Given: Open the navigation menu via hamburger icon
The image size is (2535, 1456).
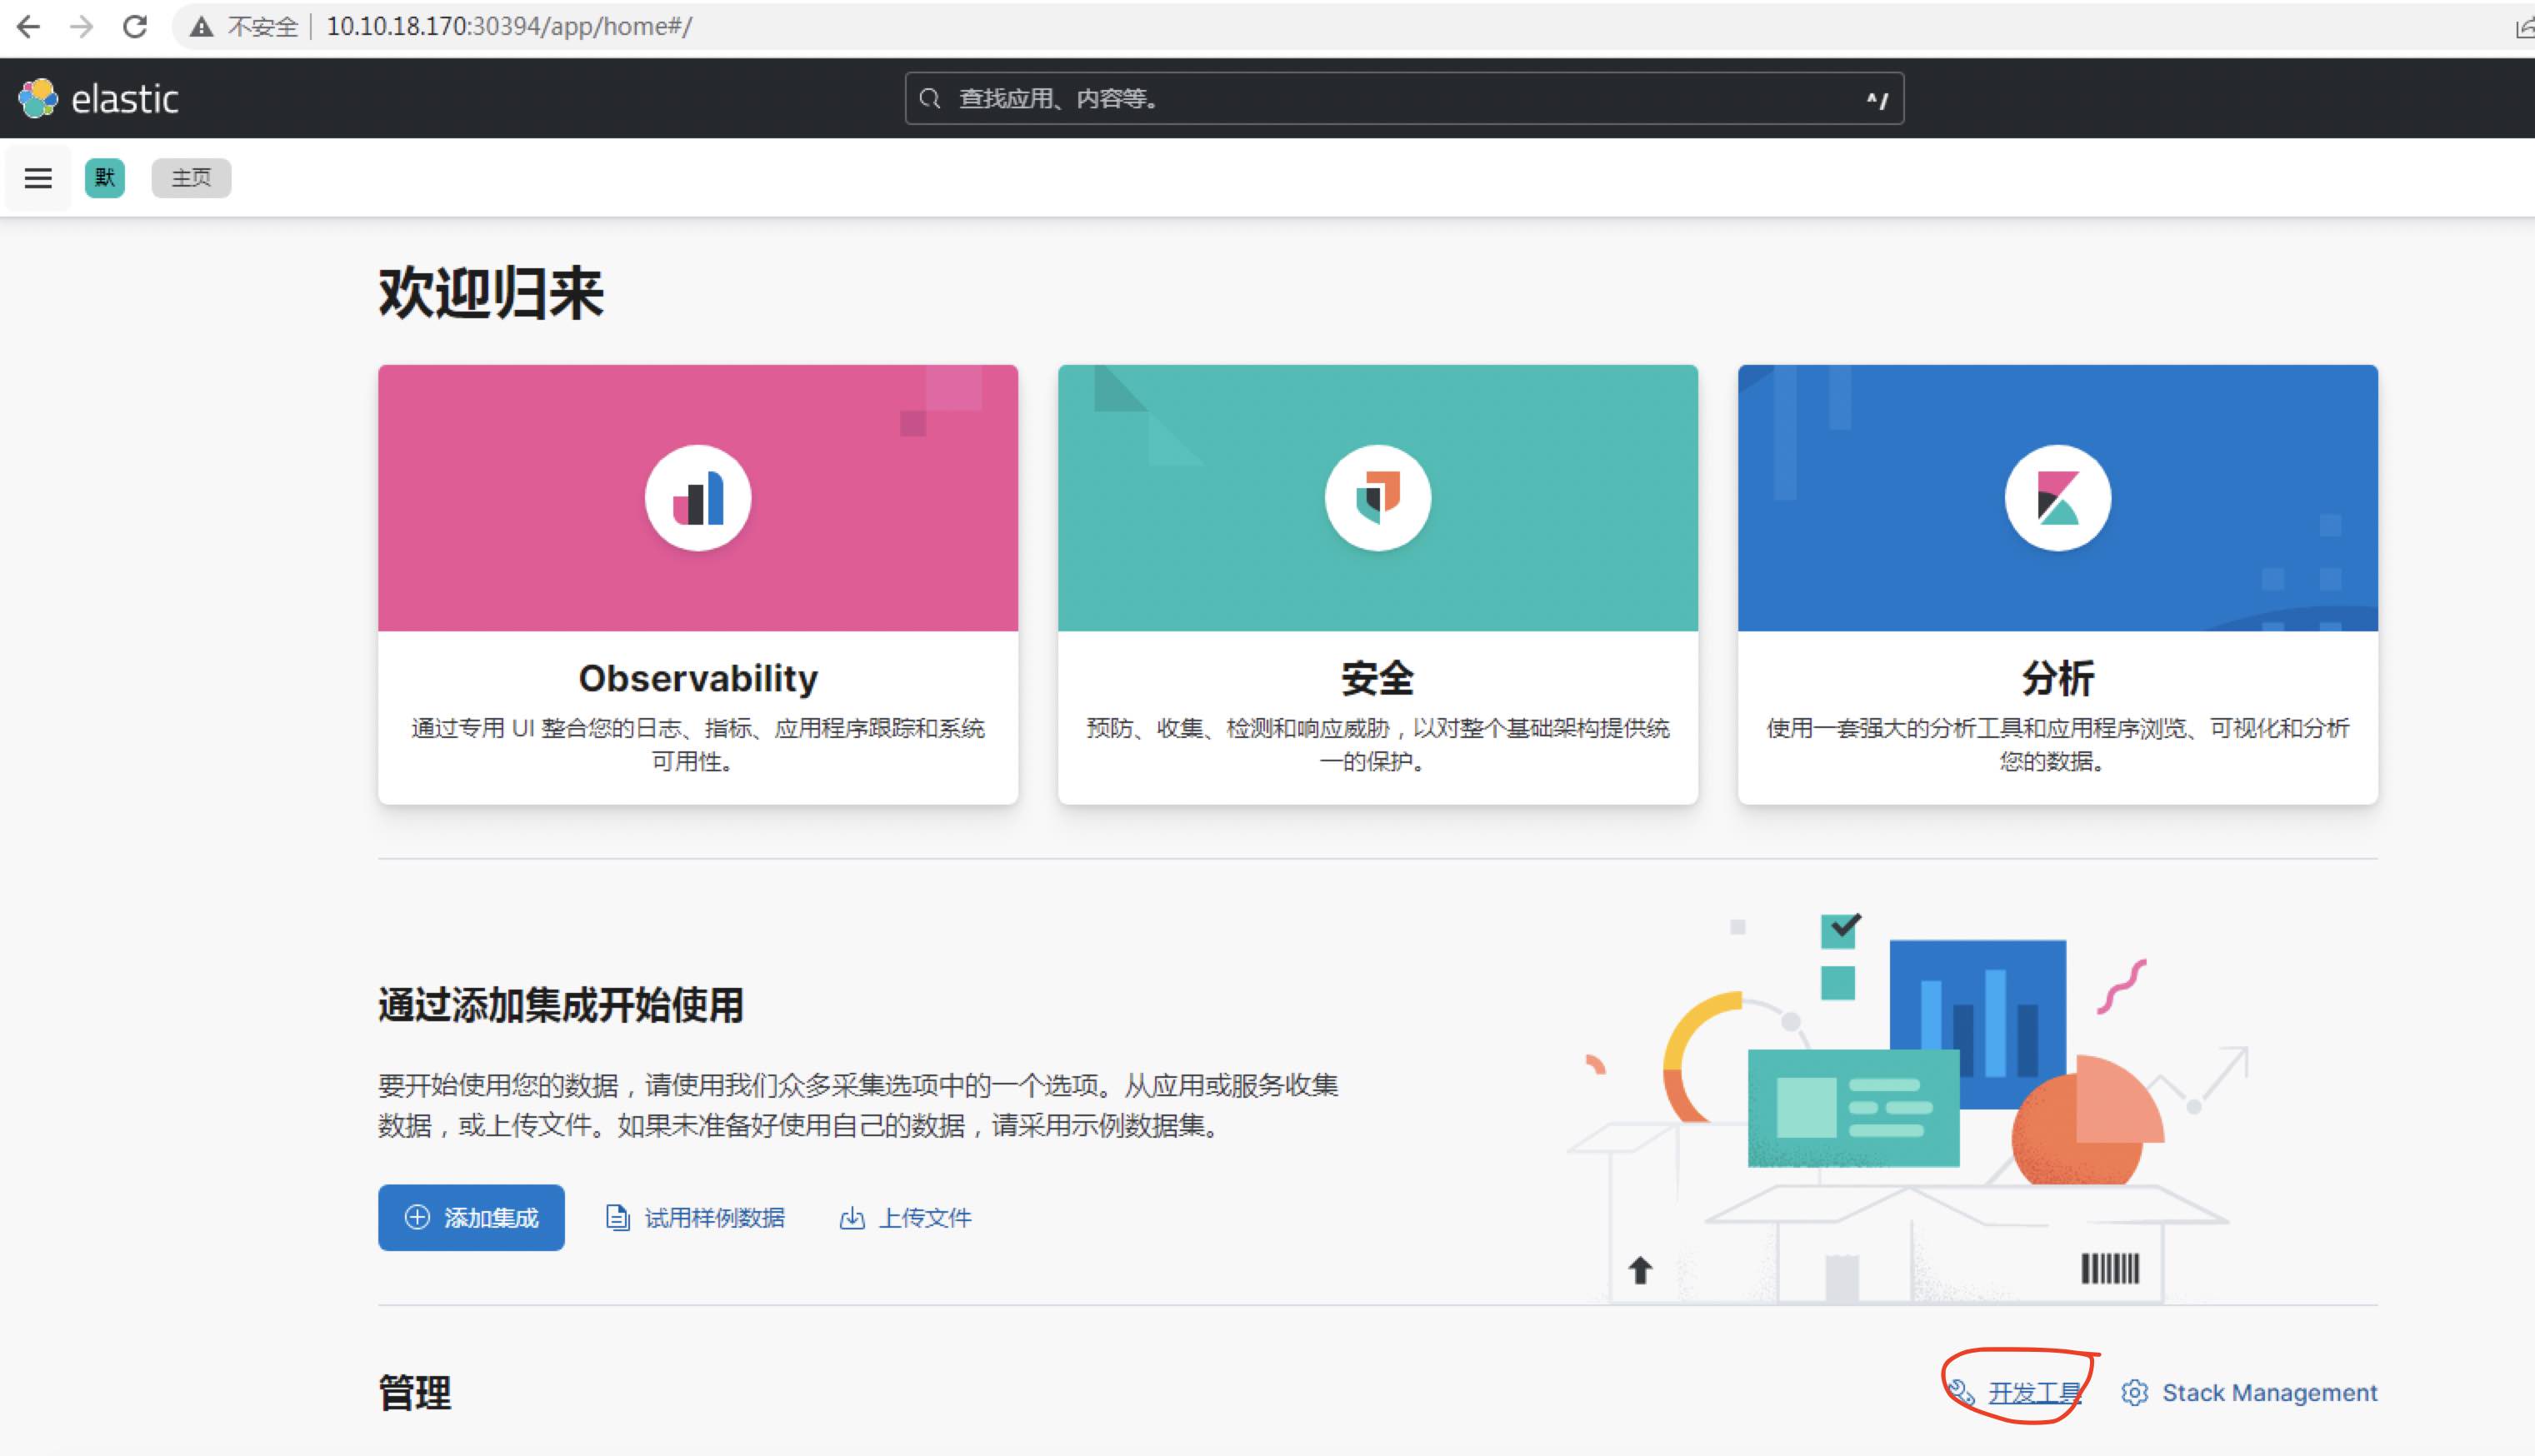Looking at the screenshot, I should pos(37,177).
